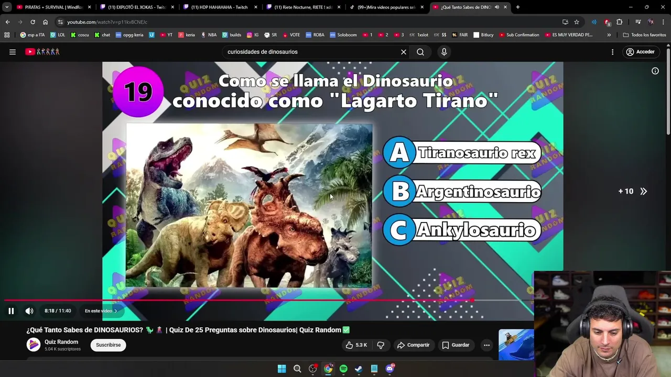The width and height of the screenshot is (671, 377).
Task: Open Quiz Random channel avatar
Action: coord(34,345)
